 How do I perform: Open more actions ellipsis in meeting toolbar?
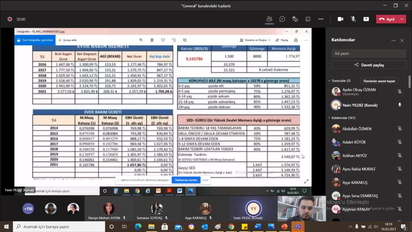pyautogui.click(x=321, y=19)
